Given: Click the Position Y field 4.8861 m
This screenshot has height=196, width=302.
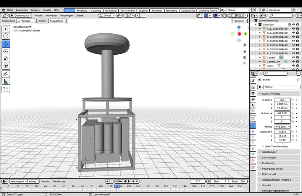Looking at the screenshot, I should [282, 104].
